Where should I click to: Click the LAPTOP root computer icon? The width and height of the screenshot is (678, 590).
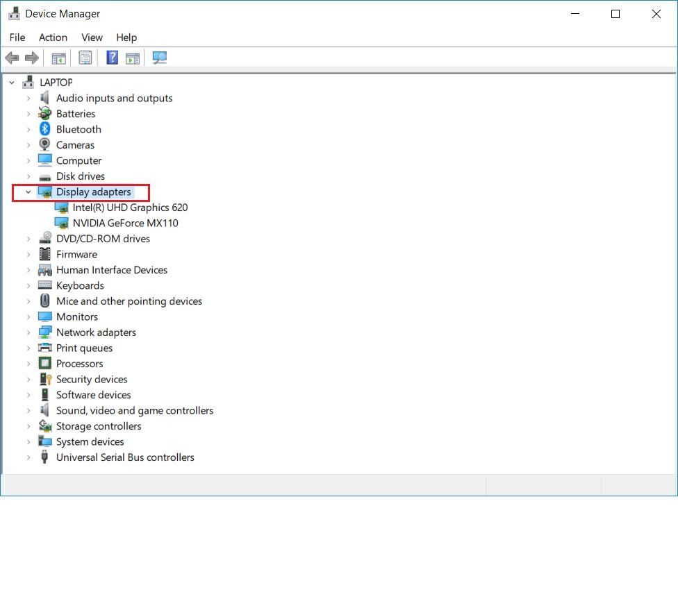[x=28, y=82]
